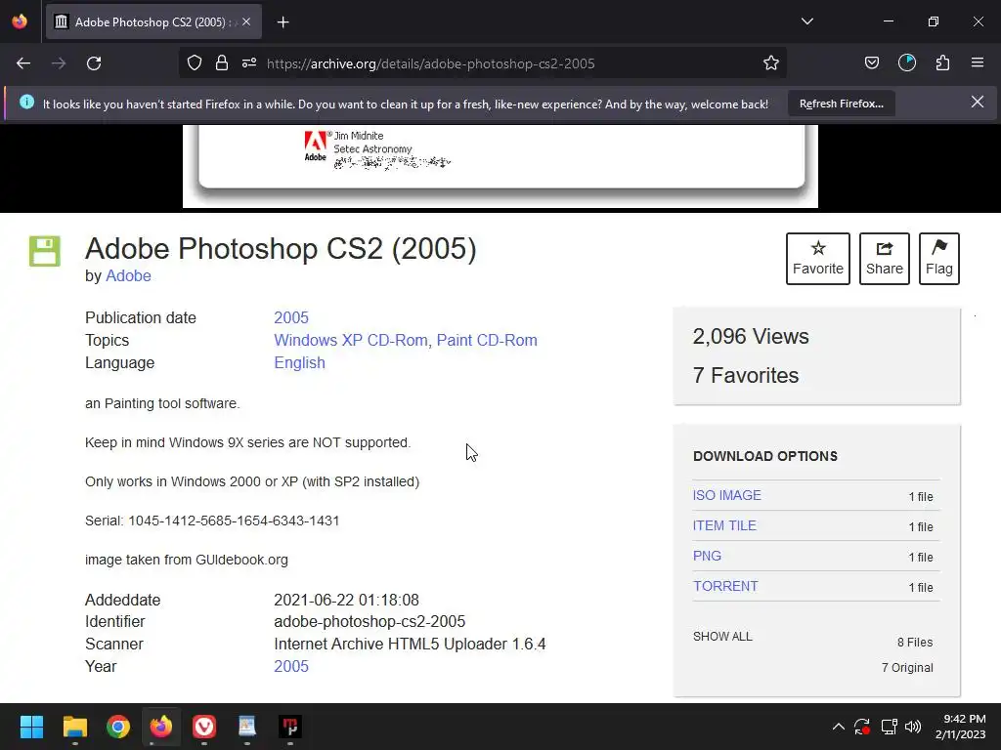Screen dimensions: 1001x750
Task: Launch Google Chrome from the taskbar
Action: 118,727
